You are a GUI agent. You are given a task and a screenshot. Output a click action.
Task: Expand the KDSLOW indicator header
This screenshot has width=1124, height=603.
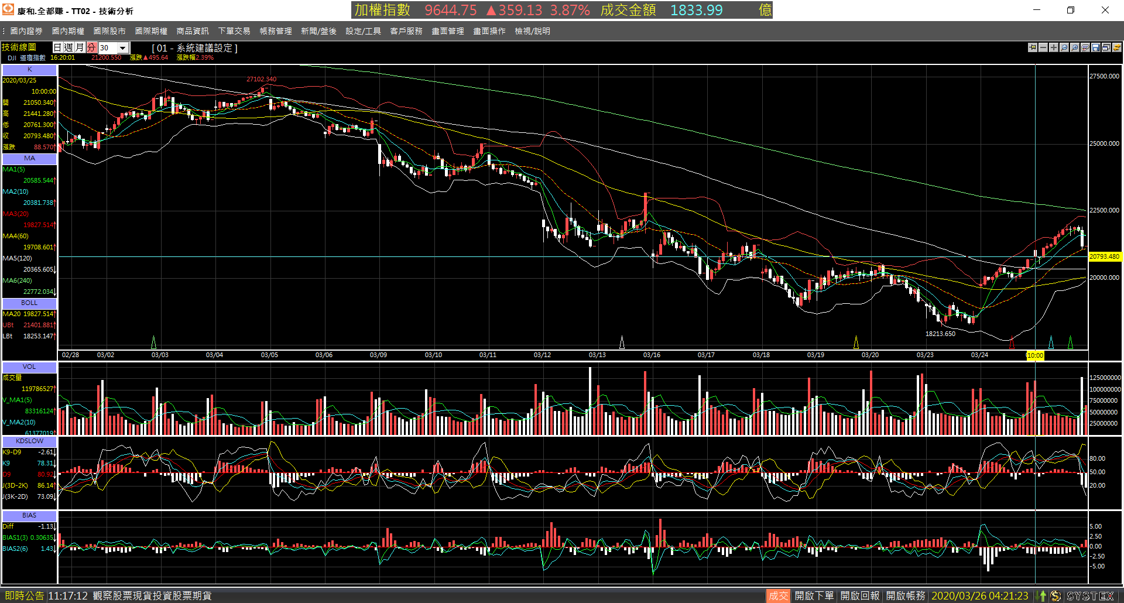(29, 441)
